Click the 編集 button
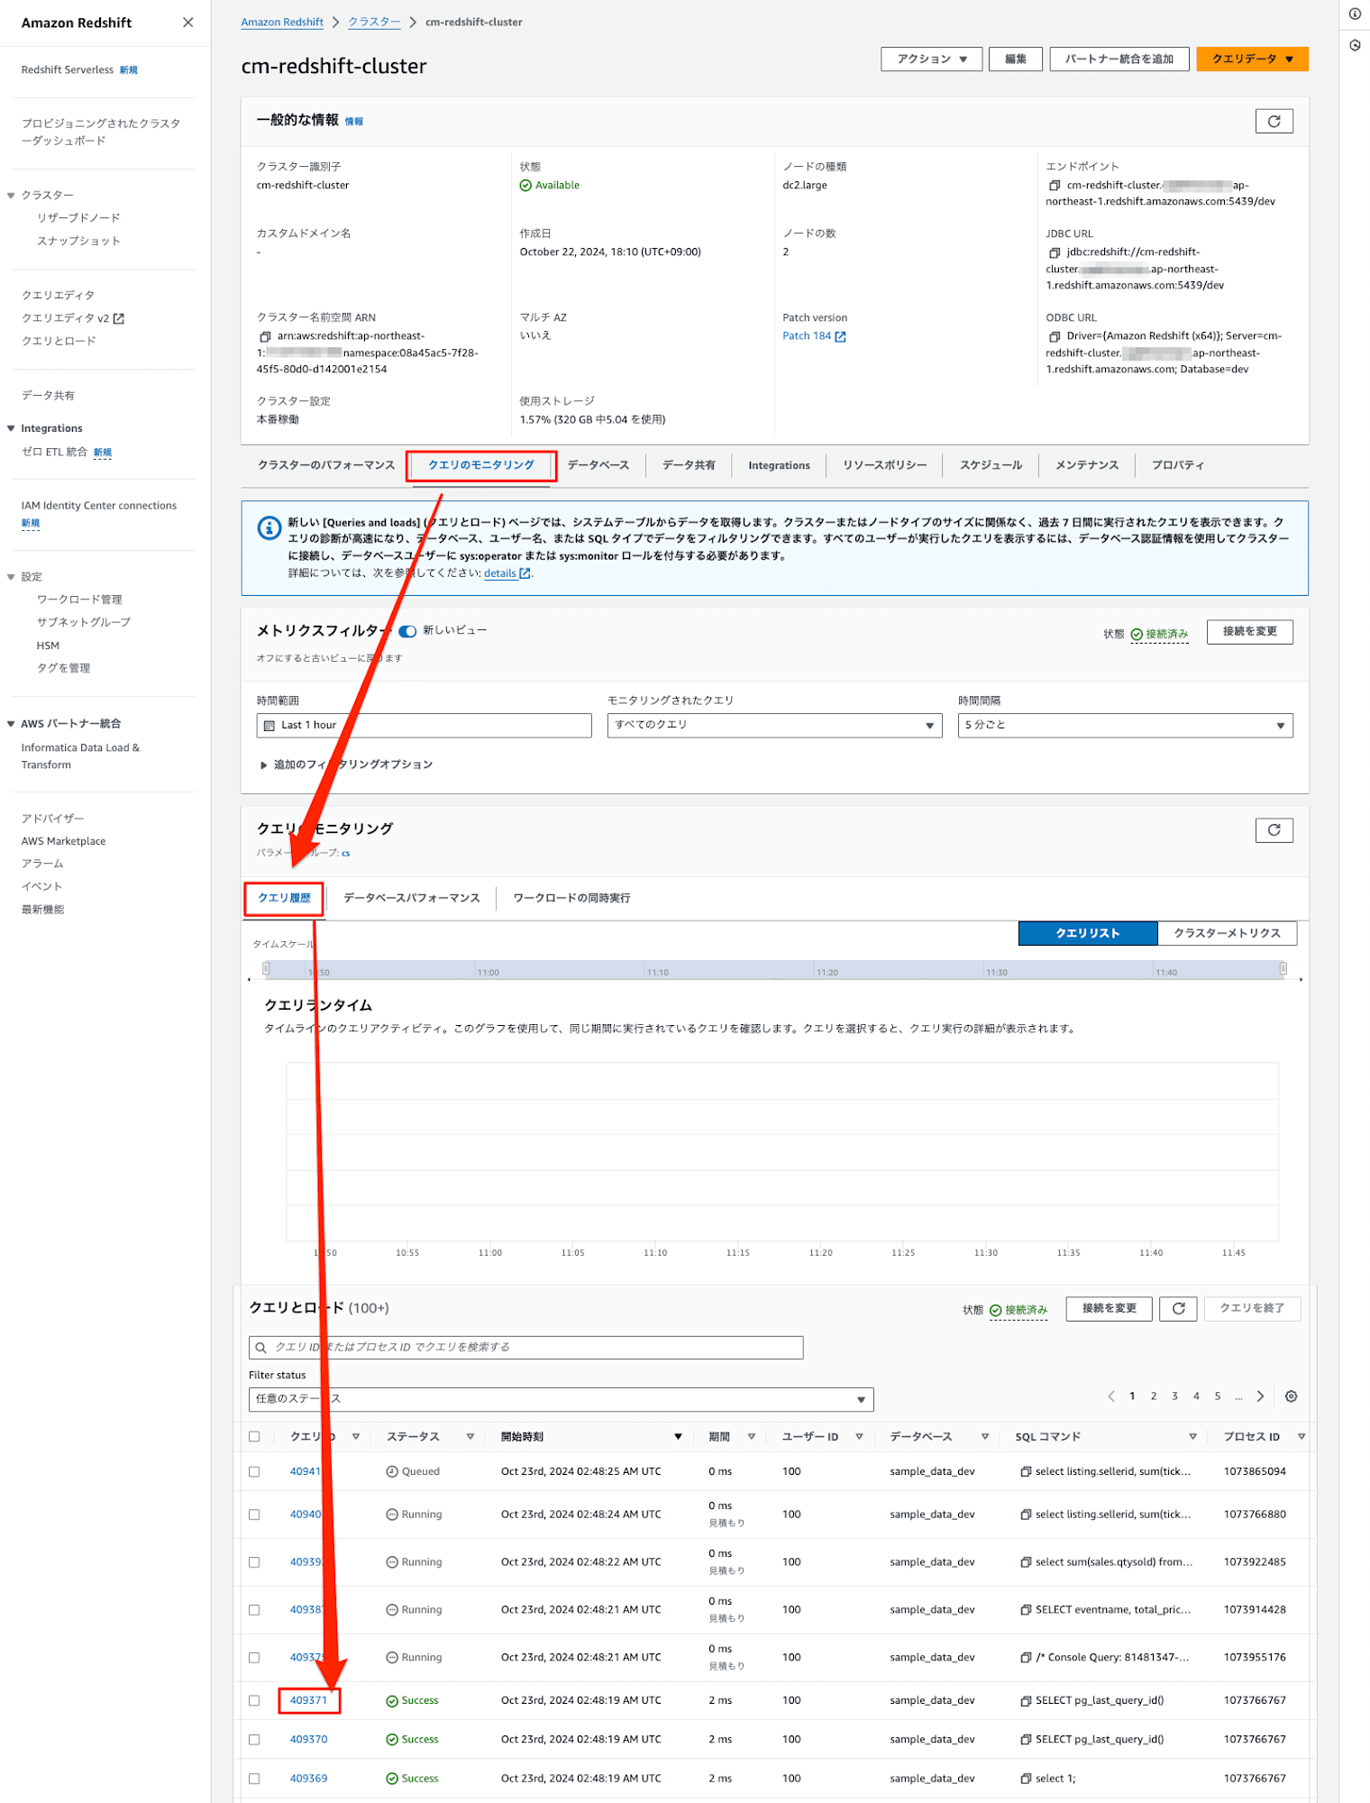This screenshot has height=1803, width=1370. click(x=1016, y=59)
